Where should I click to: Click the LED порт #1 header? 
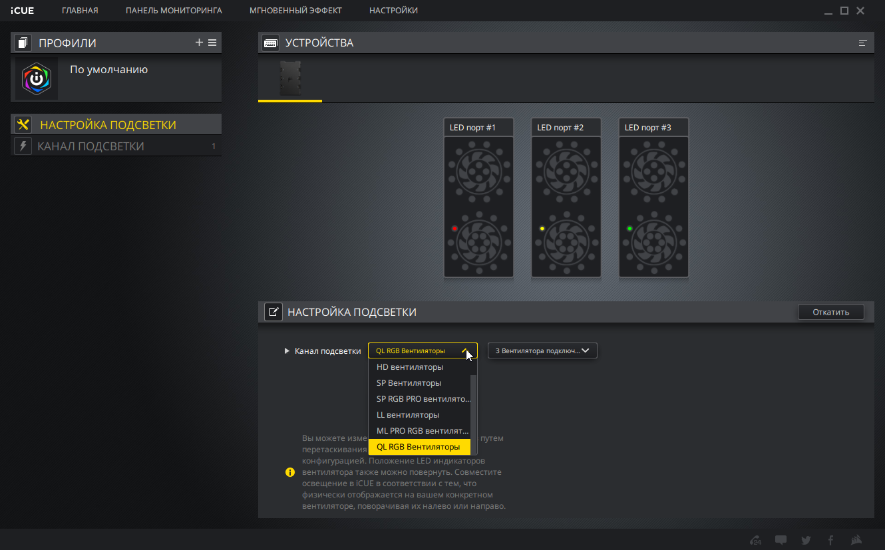tap(478, 128)
